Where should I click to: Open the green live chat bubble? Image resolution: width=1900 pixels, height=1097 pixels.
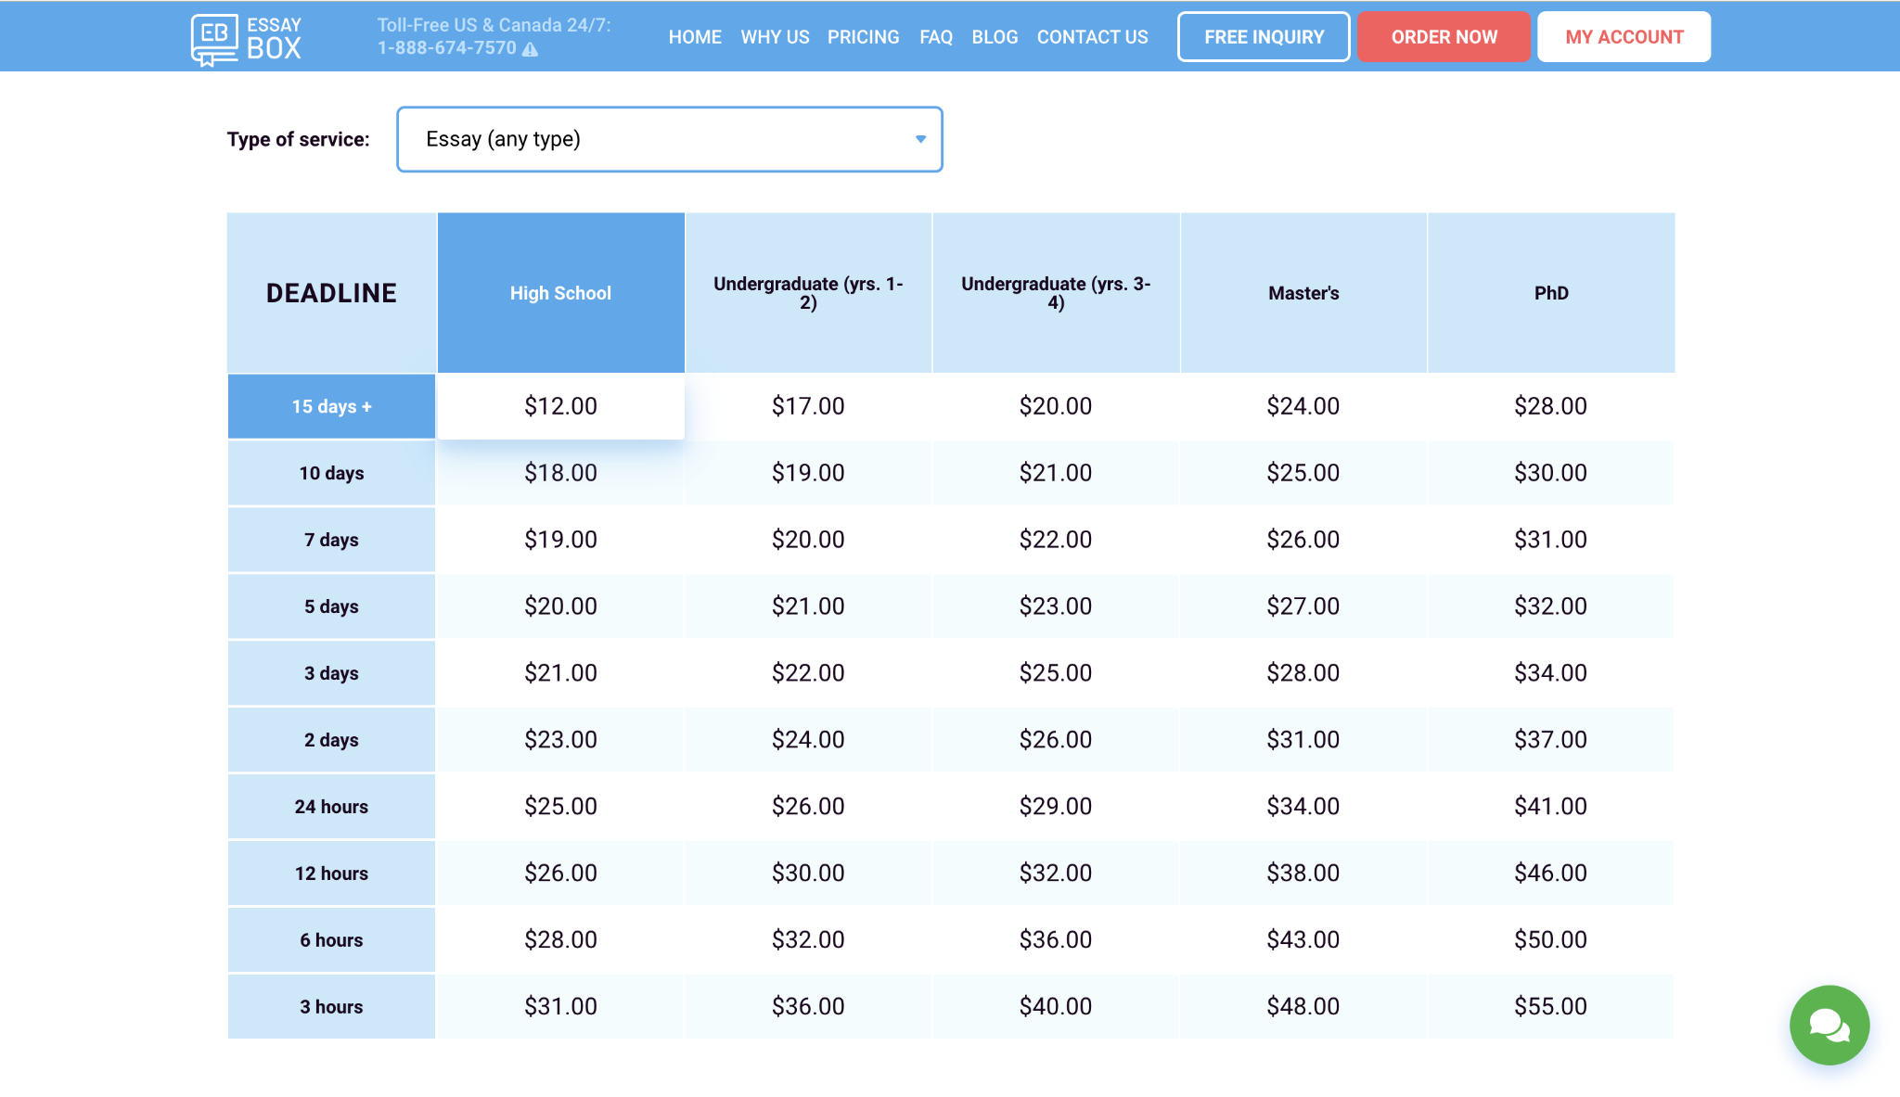(1829, 1025)
